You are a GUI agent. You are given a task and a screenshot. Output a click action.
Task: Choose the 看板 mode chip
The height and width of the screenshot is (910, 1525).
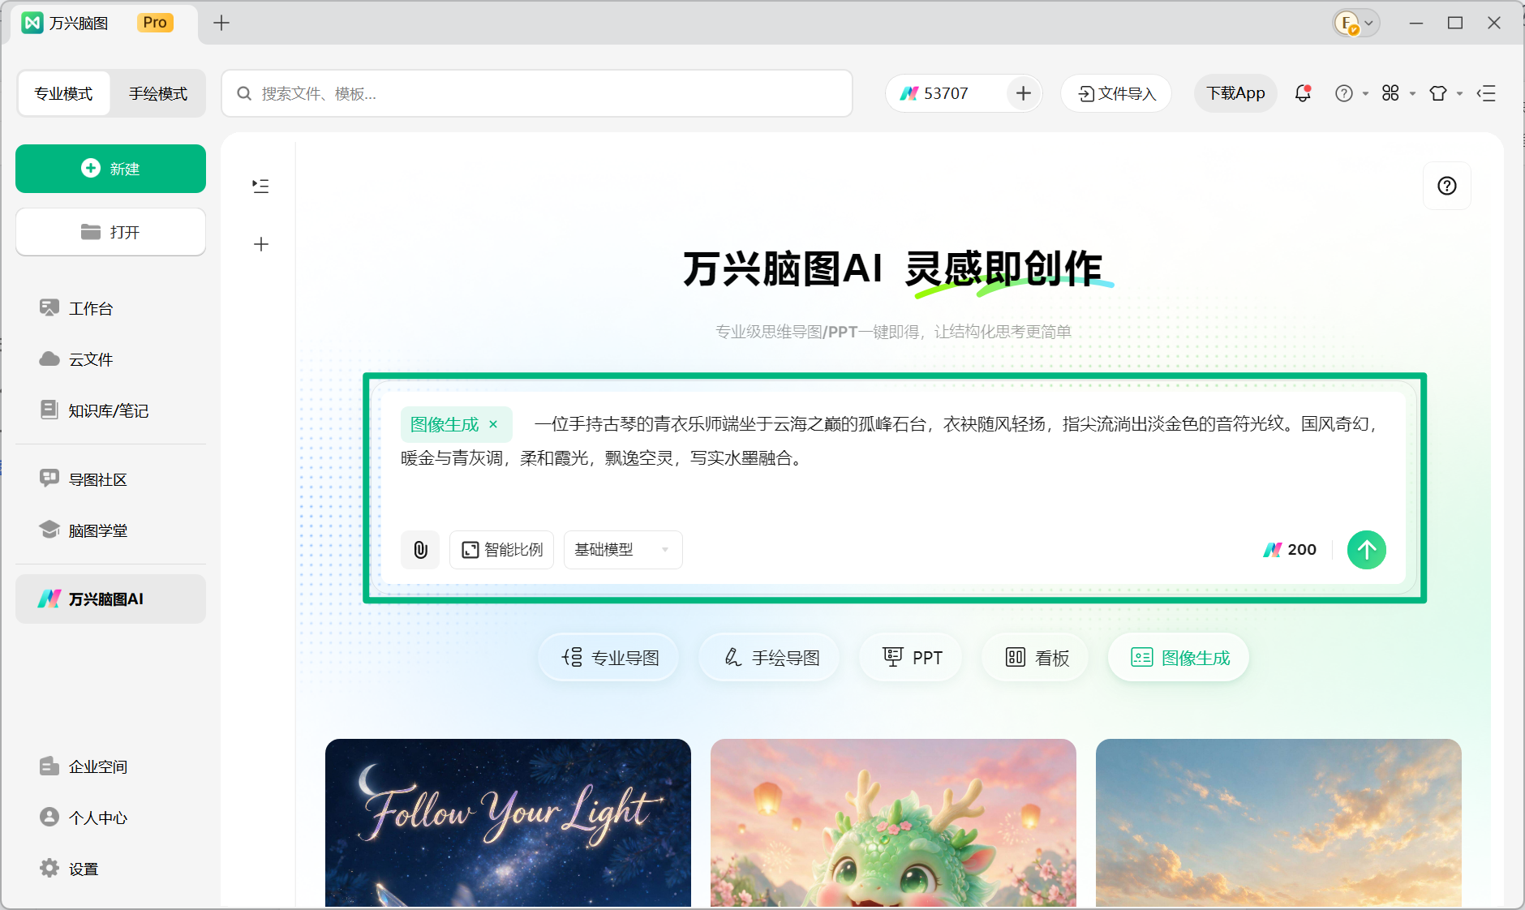pyautogui.click(x=1036, y=657)
